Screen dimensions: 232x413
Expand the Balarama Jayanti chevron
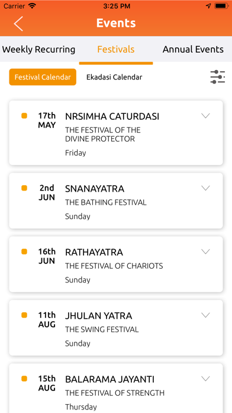click(205, 379)
